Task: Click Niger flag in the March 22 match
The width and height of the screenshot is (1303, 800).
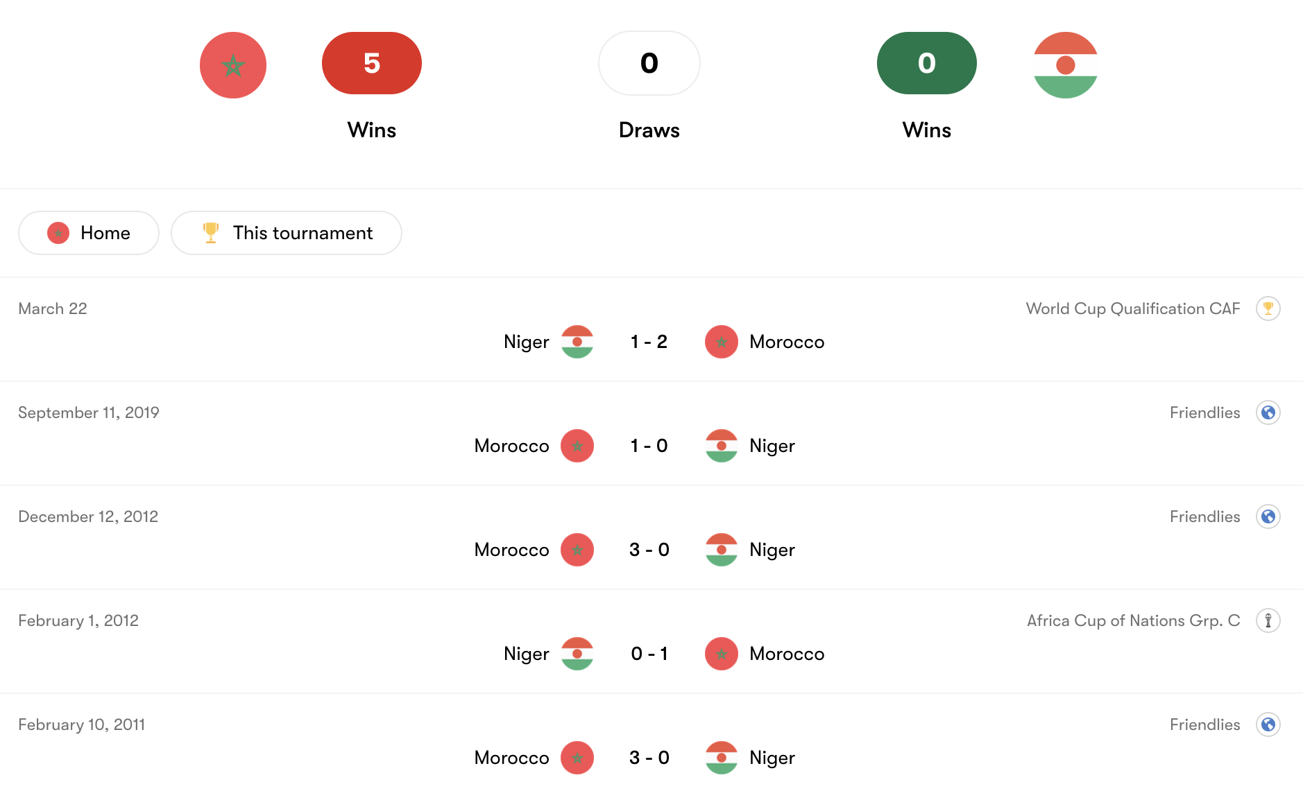Action: tap(577, 342)
